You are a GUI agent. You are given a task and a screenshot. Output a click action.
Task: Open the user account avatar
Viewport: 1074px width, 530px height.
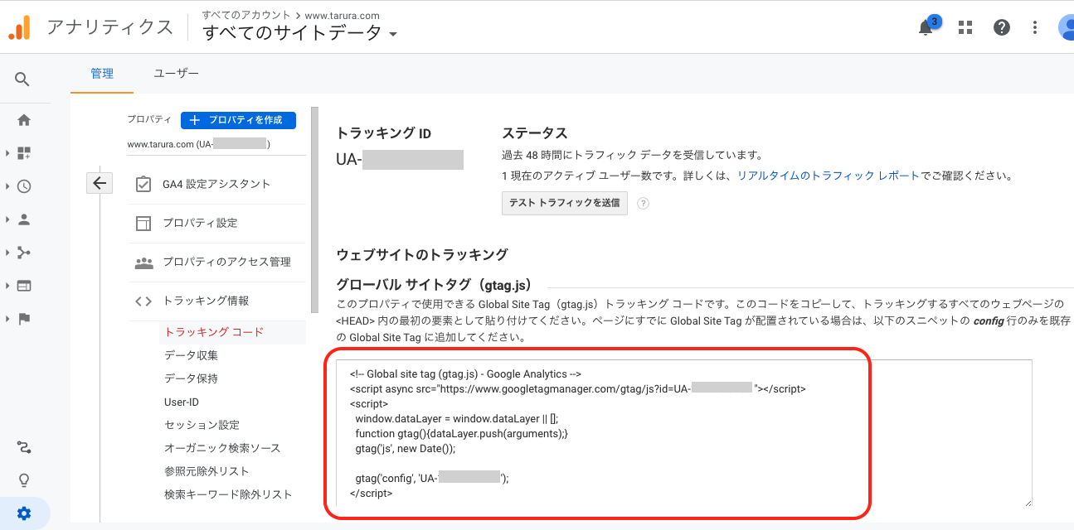(x=1067, y=27)
